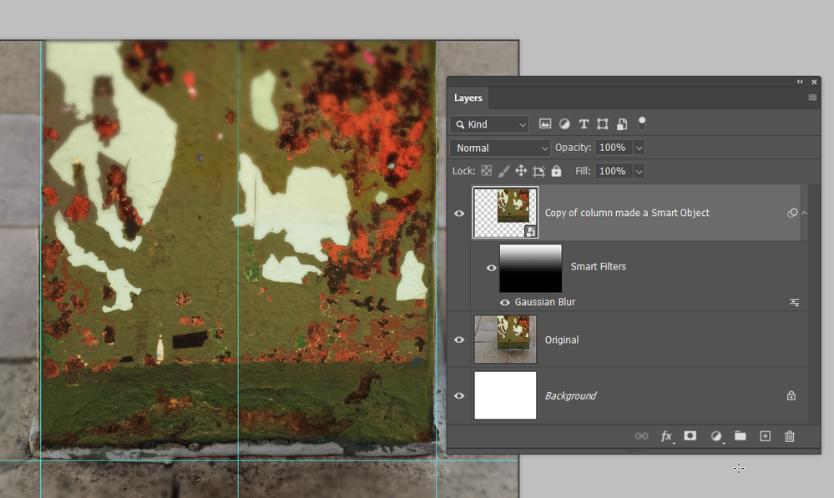Click the Opacity 100% value field
Image resolution: width=834 pixels, height=498 pixels.
pyautogui.click(x=614, y=148)
